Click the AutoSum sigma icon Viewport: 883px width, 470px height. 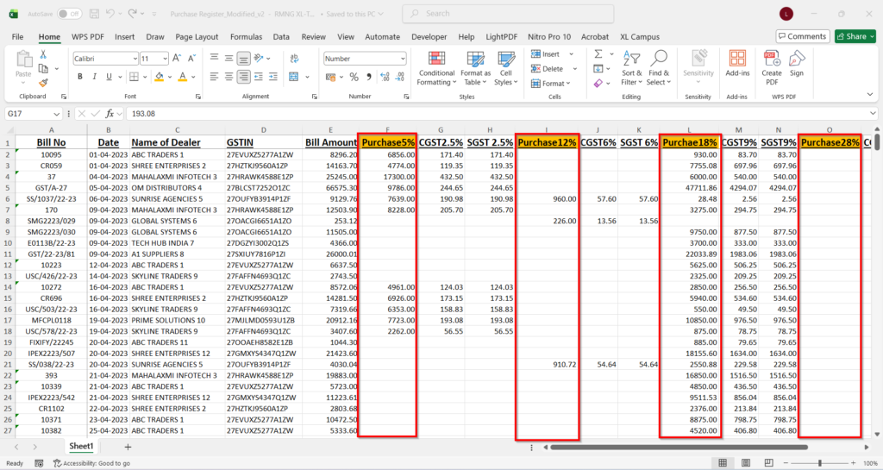click(598, 54)
